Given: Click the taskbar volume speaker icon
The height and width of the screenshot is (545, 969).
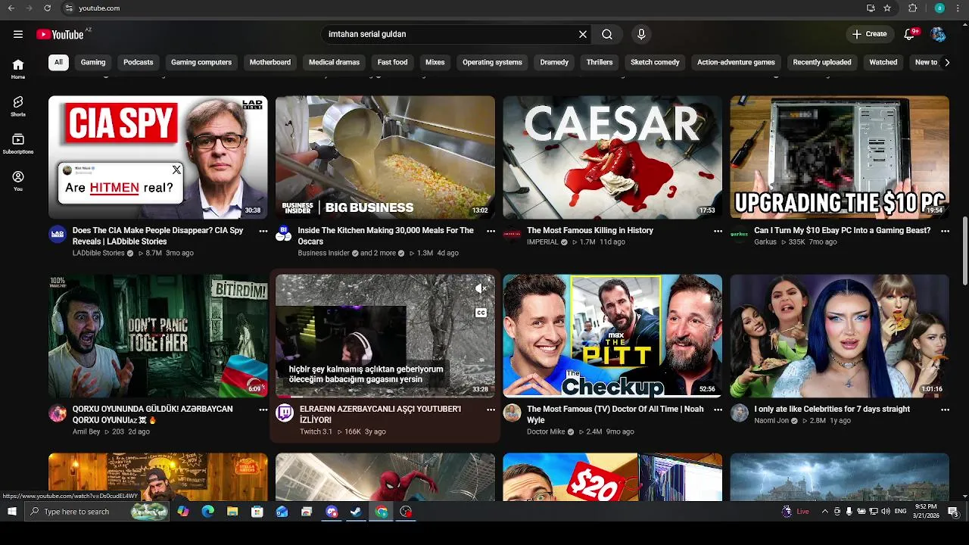Looking at the screenshot, I should pos(886,512).
